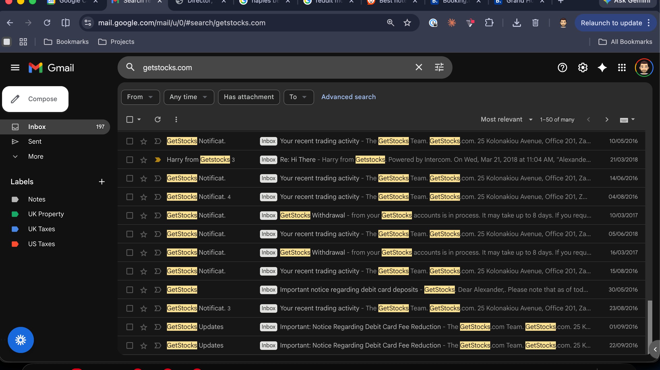
Task: Open the Google apps grid
Action: coord(621,67)
